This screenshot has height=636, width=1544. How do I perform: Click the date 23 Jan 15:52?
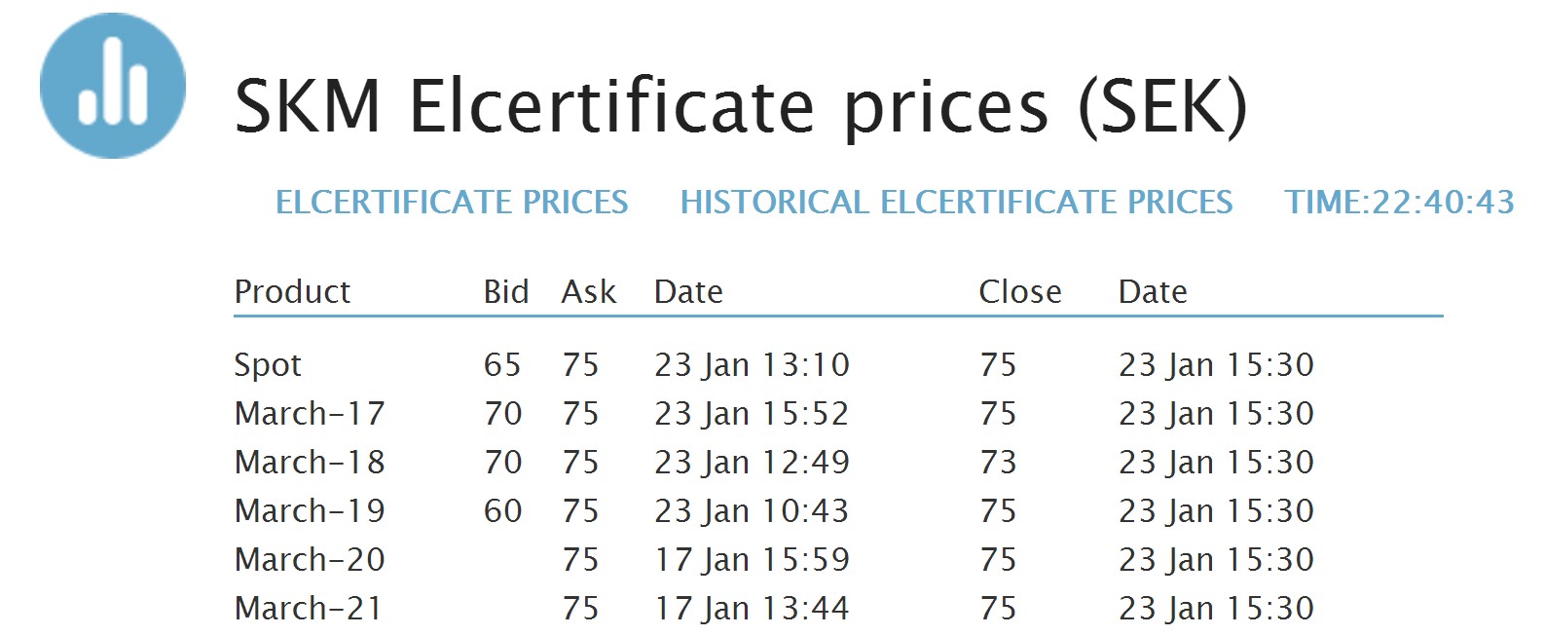point(752,414)
